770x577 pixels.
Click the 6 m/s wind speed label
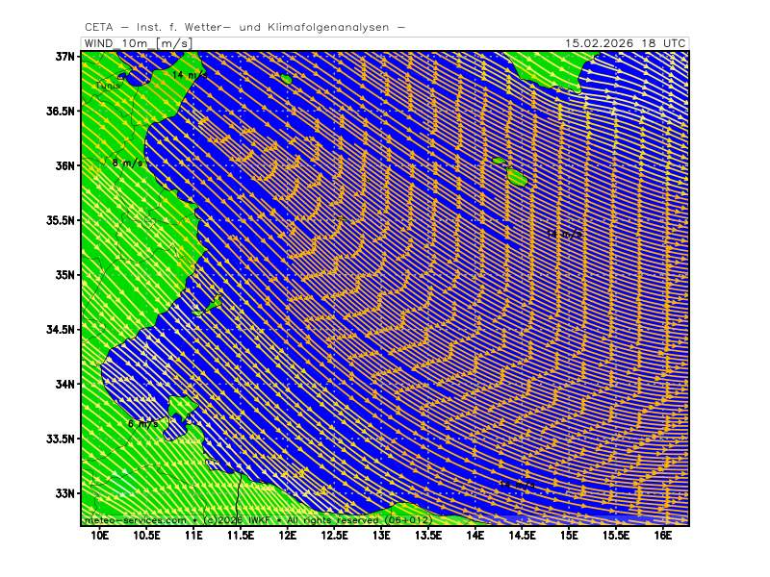tap(142, 423)
